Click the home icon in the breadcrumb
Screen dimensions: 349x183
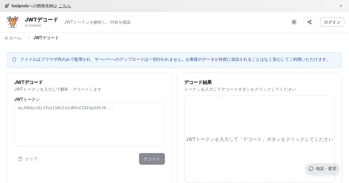pyautogui.click(x=6, y=38)
